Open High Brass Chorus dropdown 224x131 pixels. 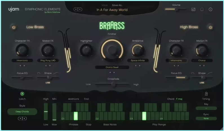coord(202,60)
